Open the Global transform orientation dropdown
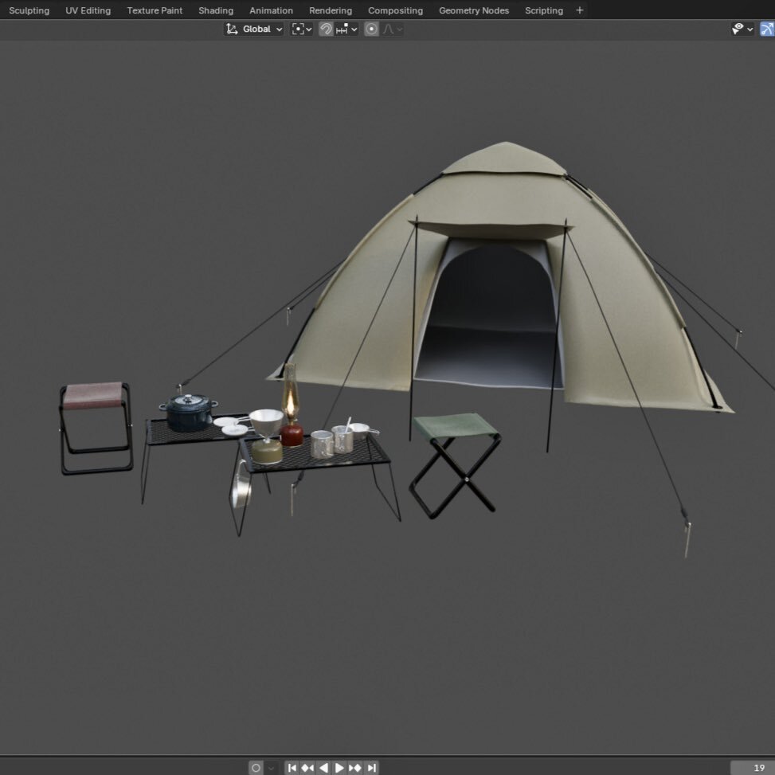Viewport: 775px width, 775px height. (x=253, y=29)
